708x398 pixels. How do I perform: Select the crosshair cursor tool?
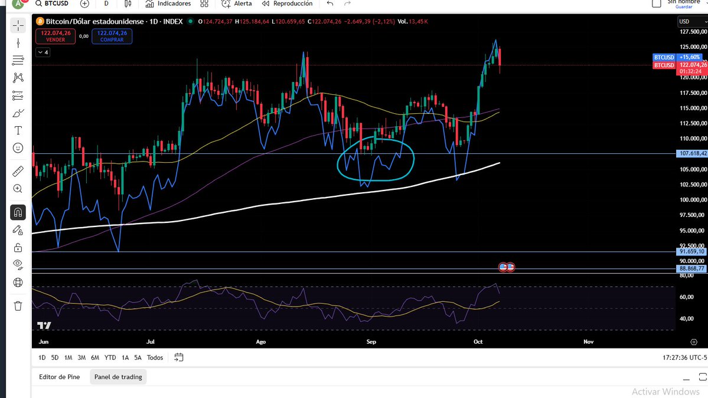point(18,26)
